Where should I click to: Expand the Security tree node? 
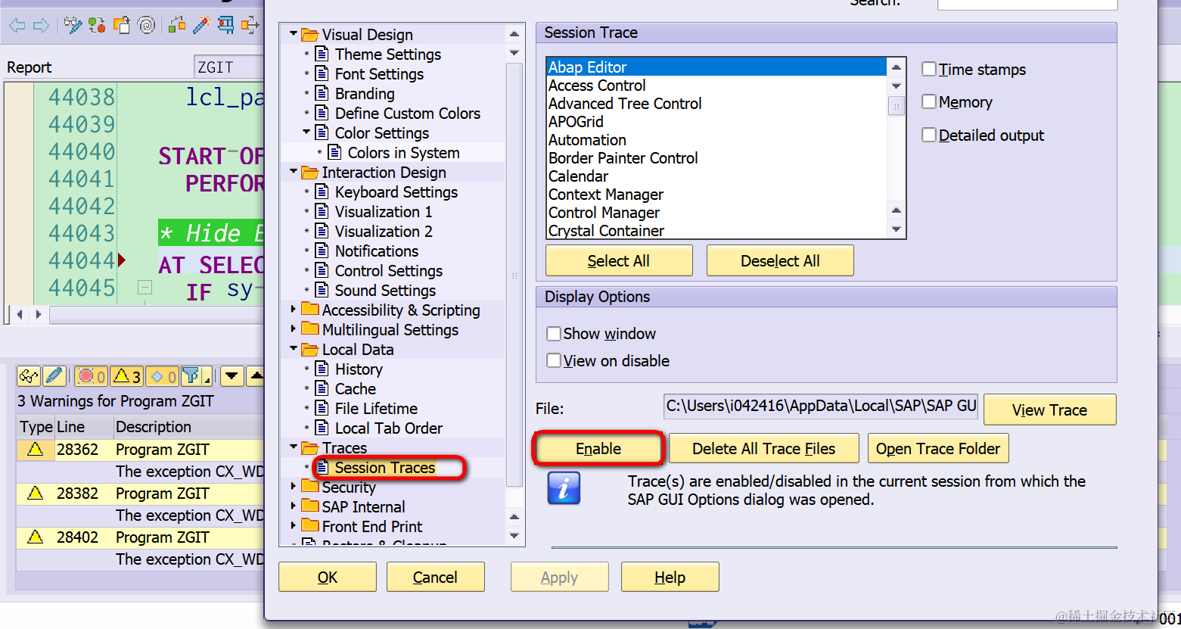pos(294,486)
